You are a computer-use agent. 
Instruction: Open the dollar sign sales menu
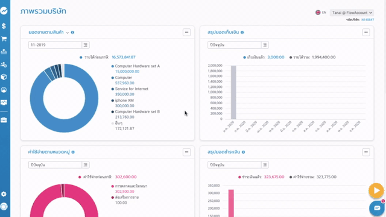pos(4,26)
